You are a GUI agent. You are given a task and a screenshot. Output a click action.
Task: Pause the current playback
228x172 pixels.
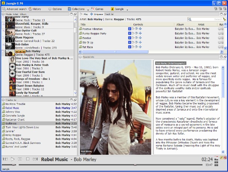tap(20, 159)
